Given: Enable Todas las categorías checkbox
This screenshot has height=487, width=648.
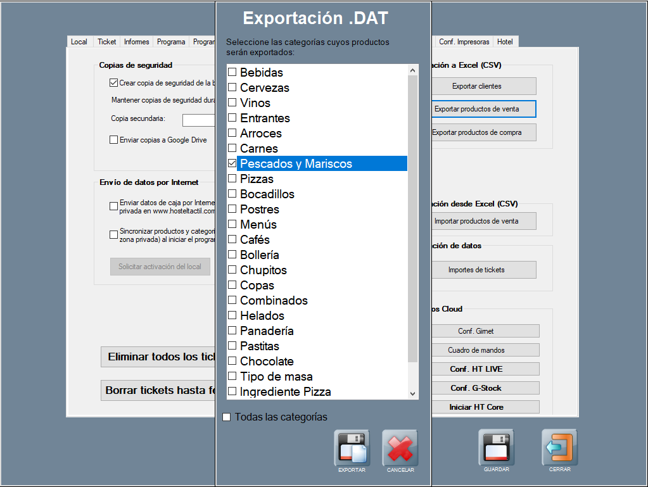Looking at the screenshot, I should tap(227, 417).
